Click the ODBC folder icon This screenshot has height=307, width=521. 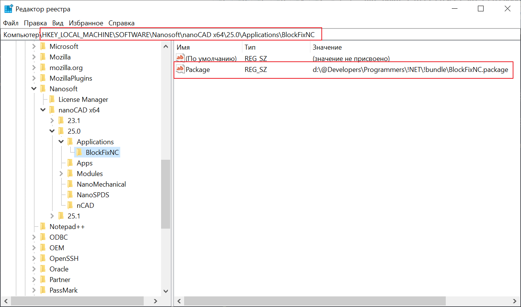click(43, 237)
